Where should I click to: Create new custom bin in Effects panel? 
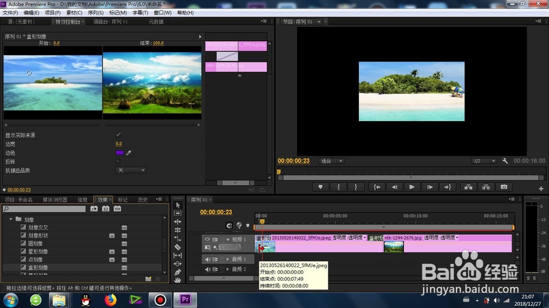coord(148,278)
